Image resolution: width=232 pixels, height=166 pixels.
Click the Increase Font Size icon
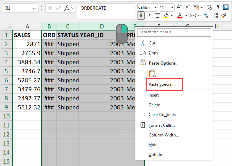179,7
